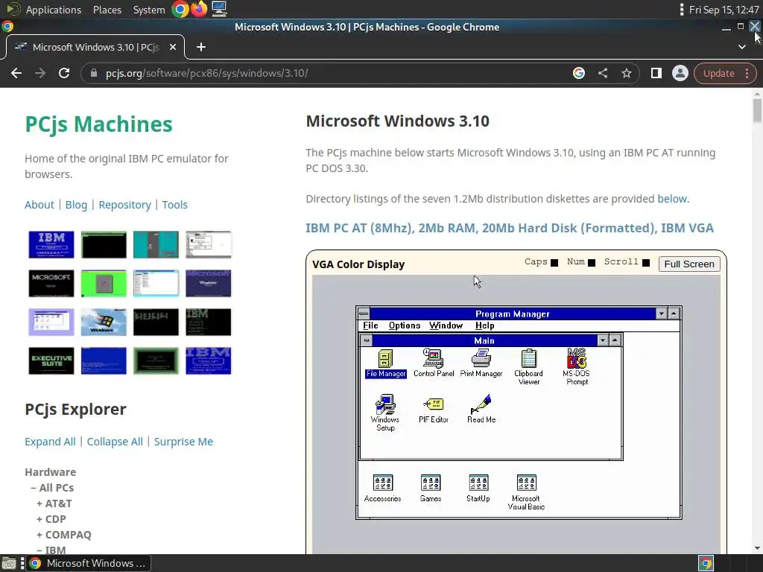The height and width of the screenshot is (572, 763).
Task: Select the Microsoft Visual Basic group icon
Action: click(526, 492)
